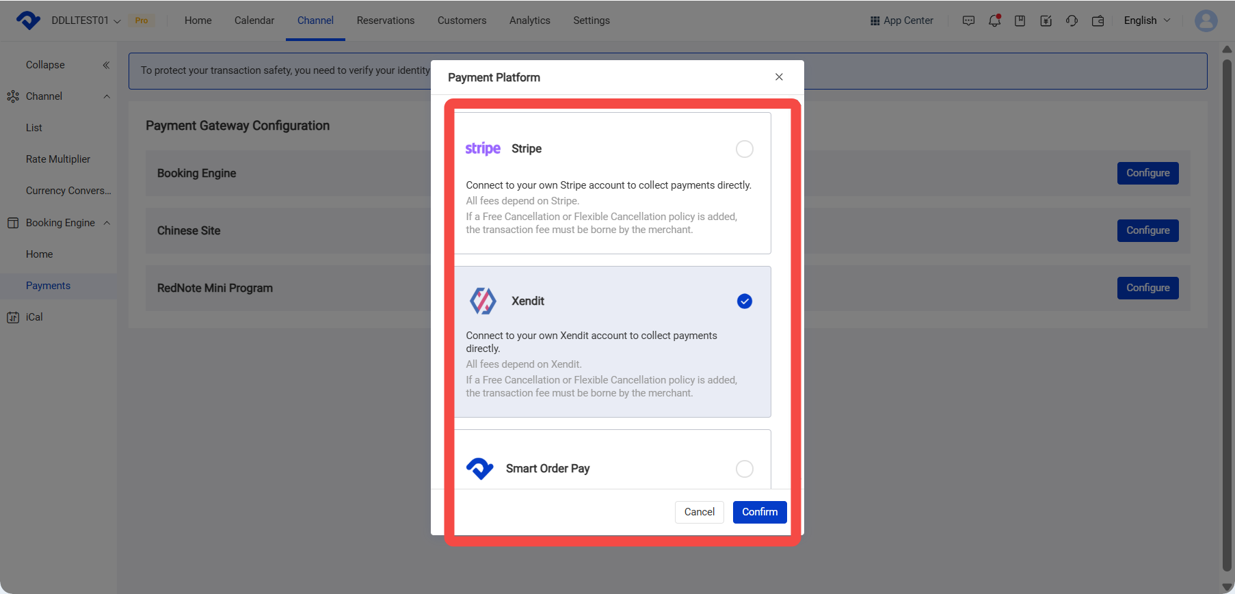Click the Stripe logo in the dialog
The width and height of the screenshot is (1235, 594).
pyautogui.click(x=483, y=148)
